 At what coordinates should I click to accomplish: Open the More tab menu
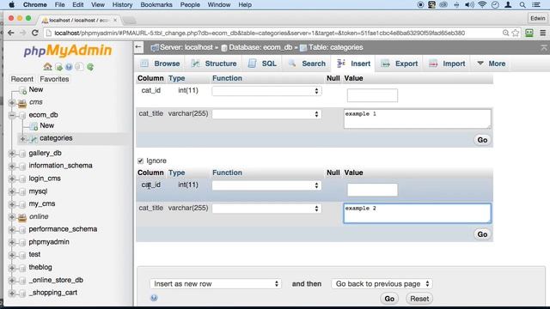tap(492, 64)
